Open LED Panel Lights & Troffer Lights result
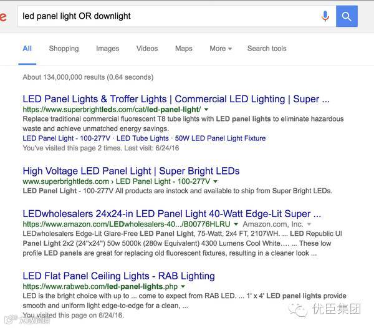Screen dimensions: 374x328 (x=176, y=99)
